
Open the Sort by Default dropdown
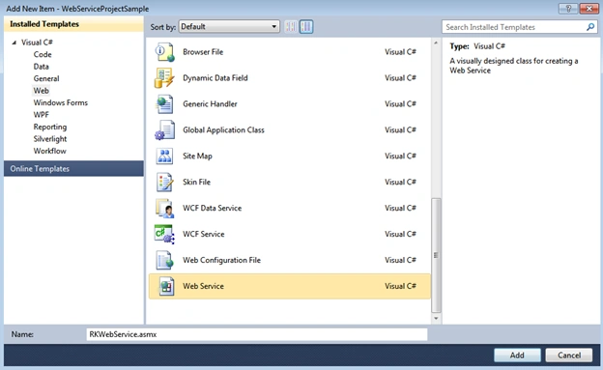click(x=229, y=26)
